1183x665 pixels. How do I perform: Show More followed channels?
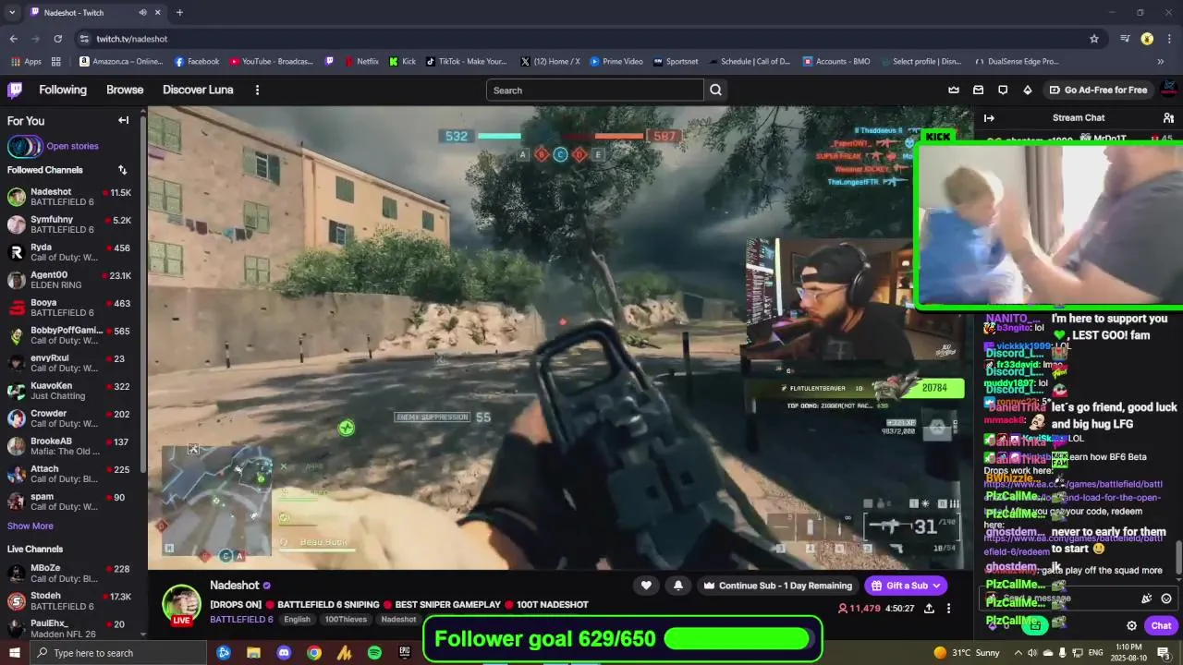pos(30,526)
